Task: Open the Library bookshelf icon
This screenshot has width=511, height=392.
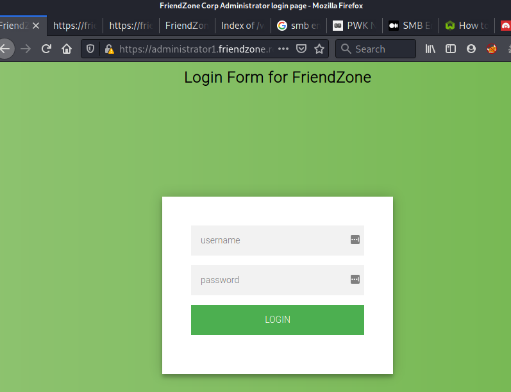Action: coord(430,49)
